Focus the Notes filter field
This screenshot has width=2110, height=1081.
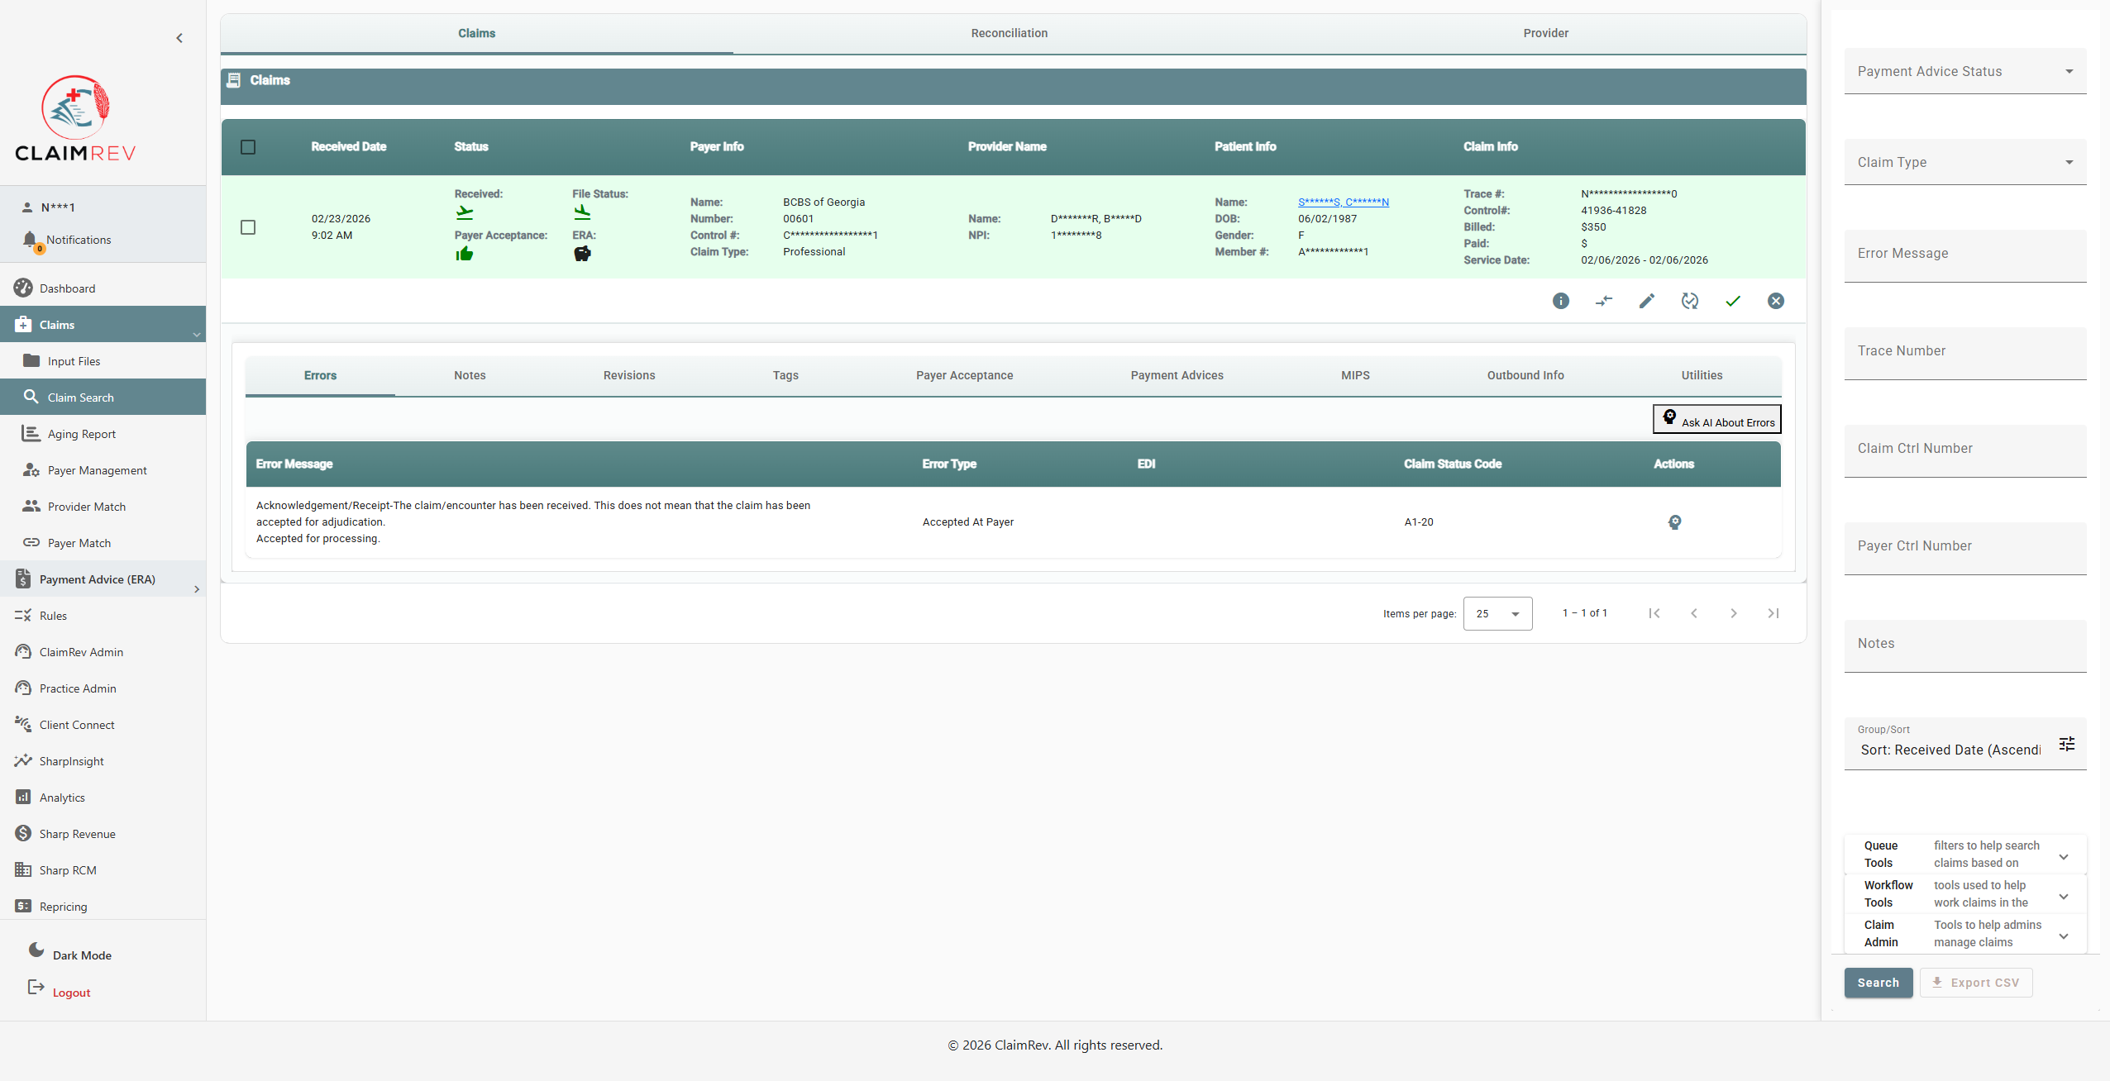pyautogui.click(x=1964, y=645)
